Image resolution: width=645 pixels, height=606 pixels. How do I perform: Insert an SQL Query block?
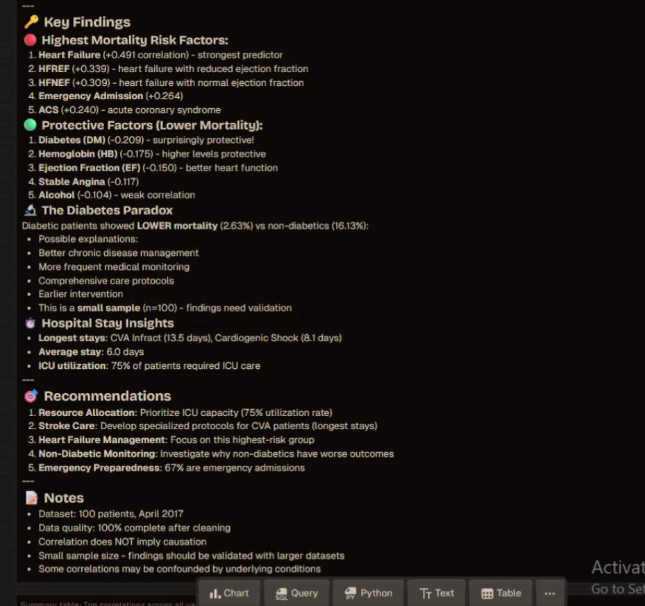point(296,593)
